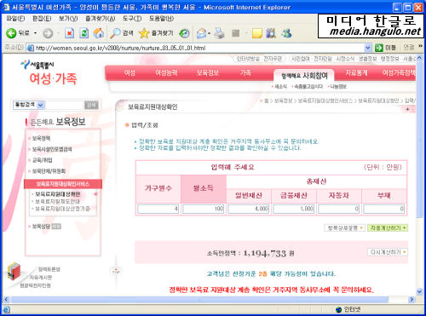Screen dimensions: 426x316
Task: Click the Back (뒤로) arrow icon
Action: pyautogui.click(x=11, y=33)
